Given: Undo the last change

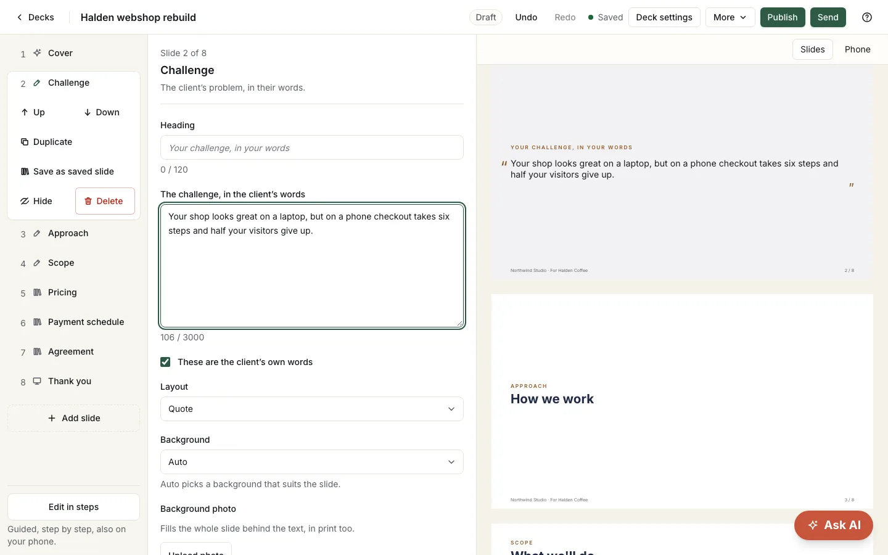Looking at the screenshot, I should tap(526, 17).
